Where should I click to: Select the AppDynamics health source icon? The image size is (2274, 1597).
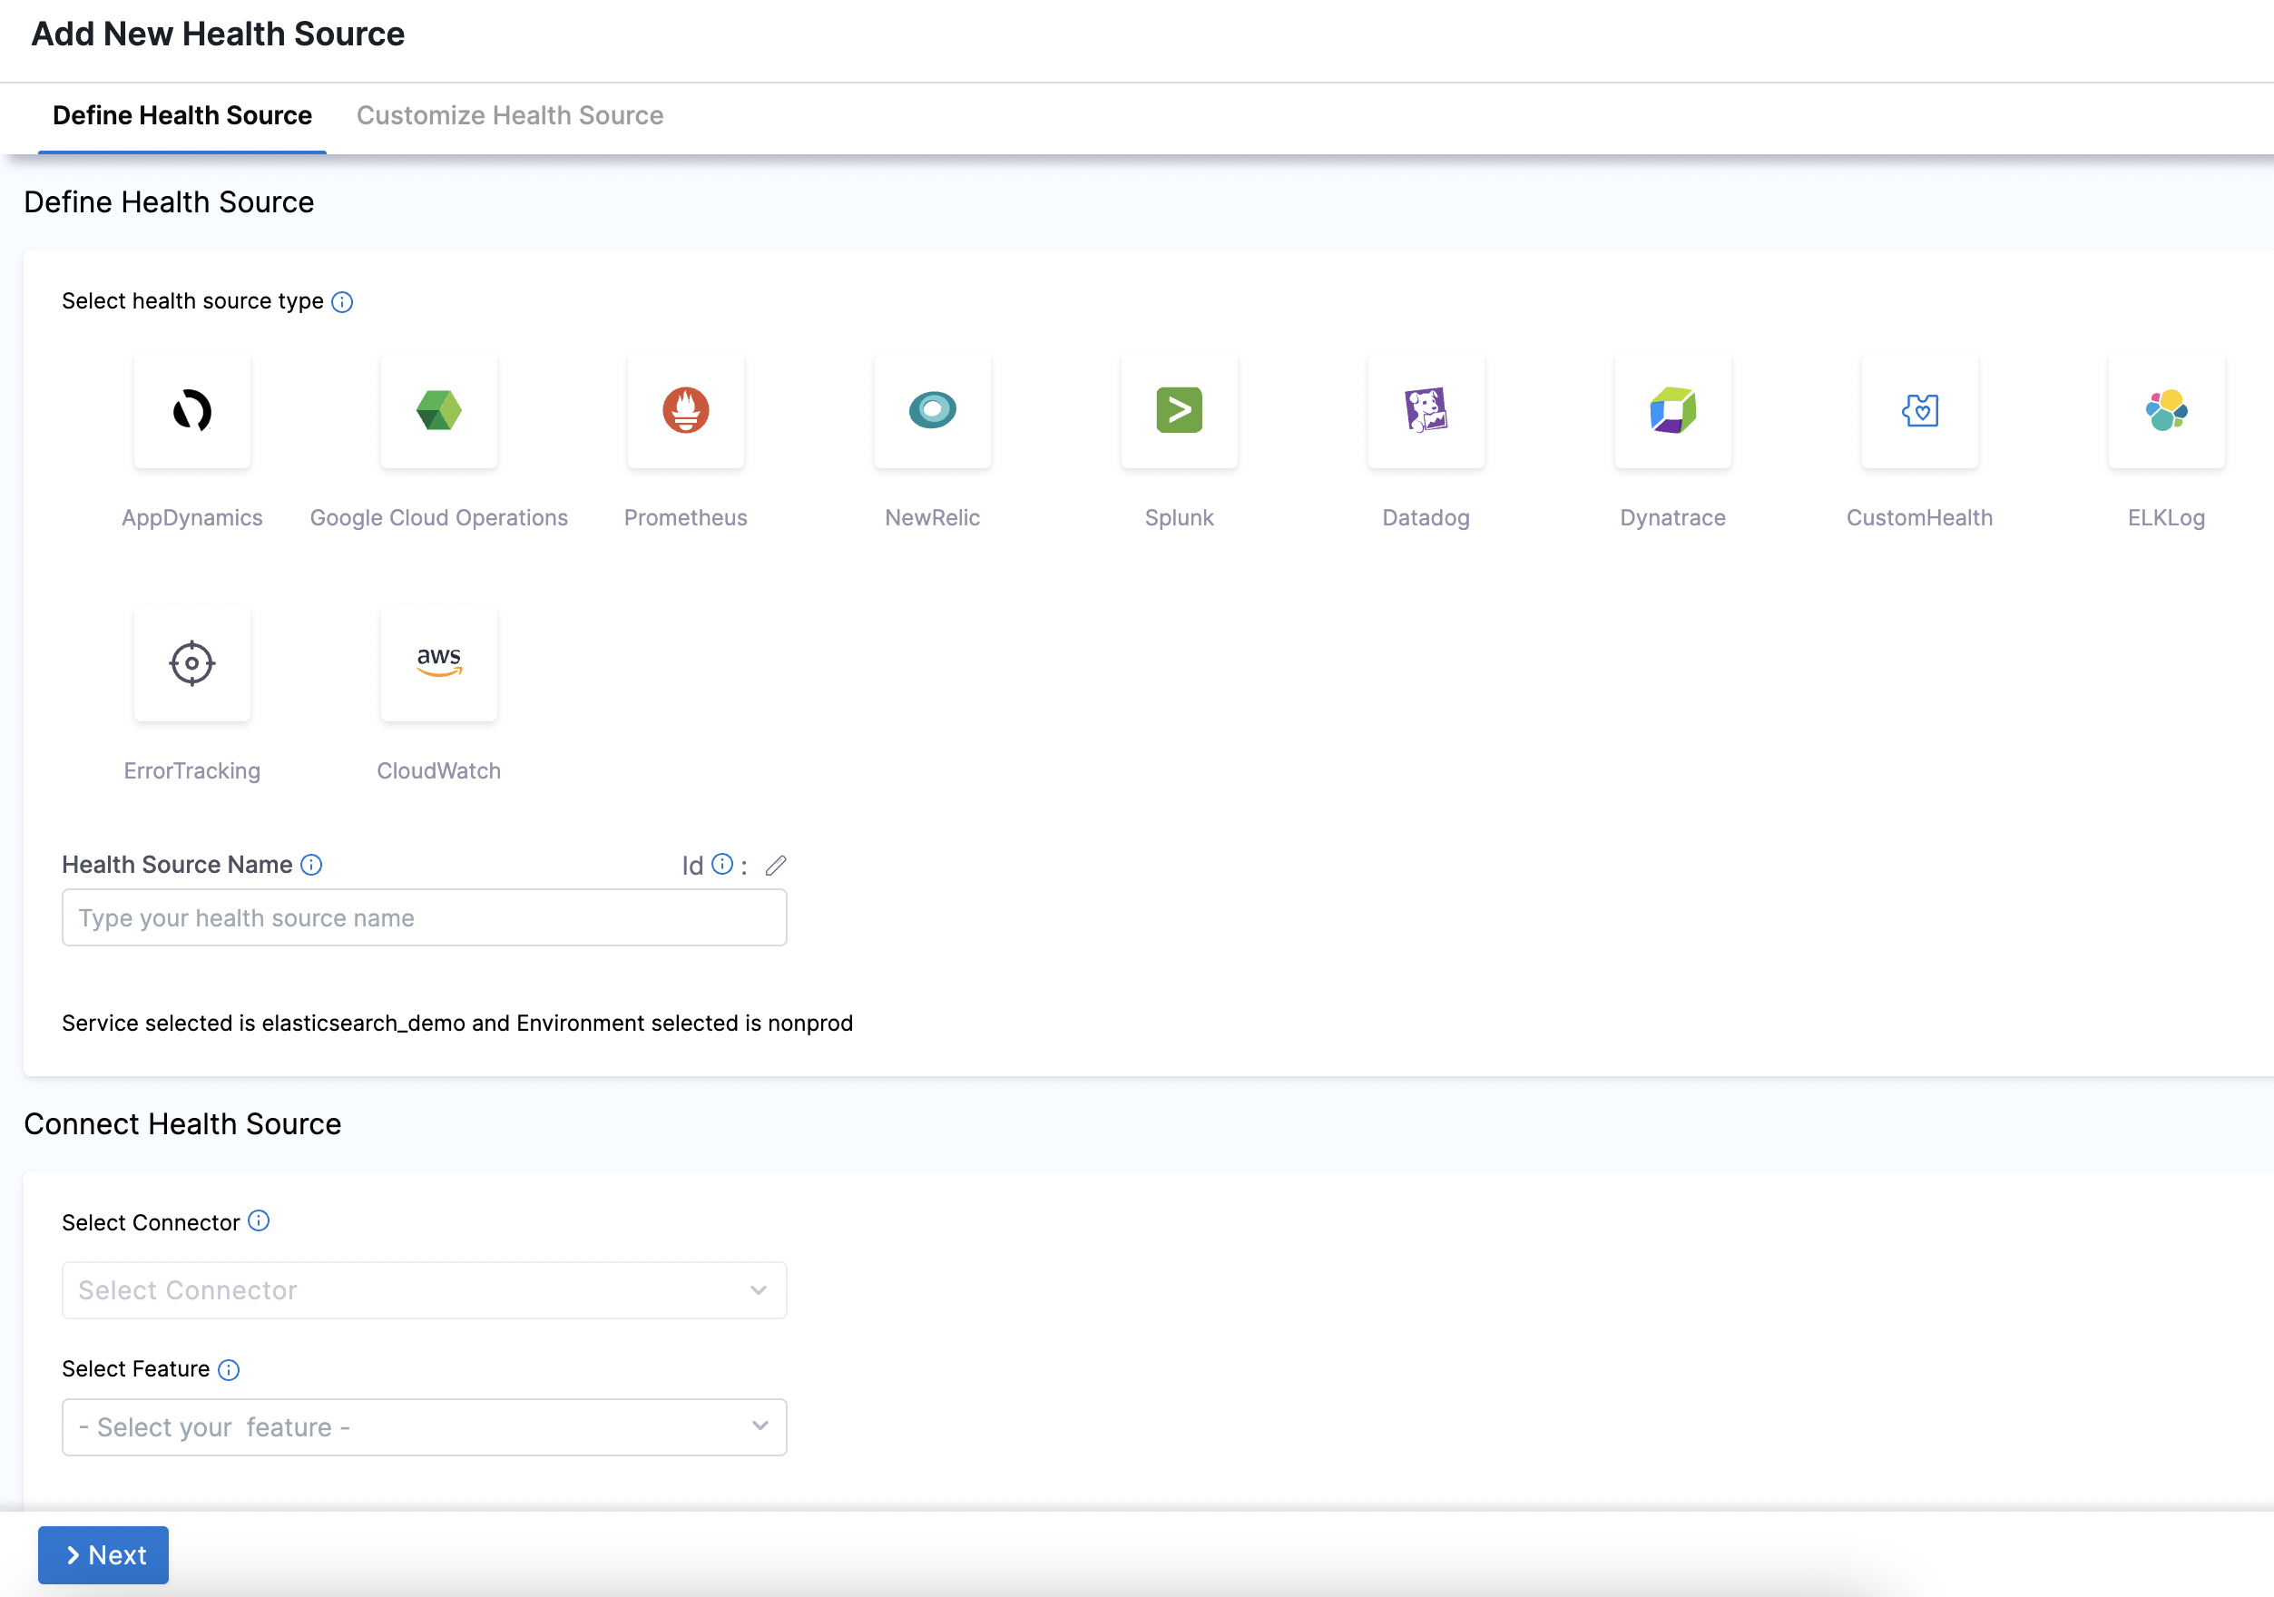click(x=192, y=410)
